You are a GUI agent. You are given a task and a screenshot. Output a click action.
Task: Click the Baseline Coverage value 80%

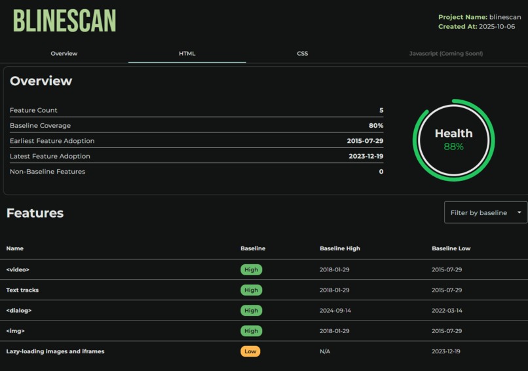point(376,125)
